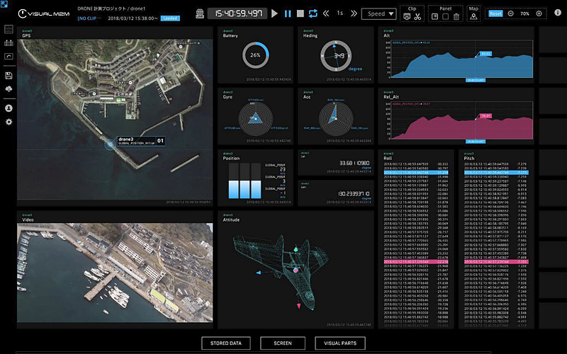The height and width of the screenshot is (354, 567).
Task: Open the STORED DATA tab
Action: pos(226,343)
